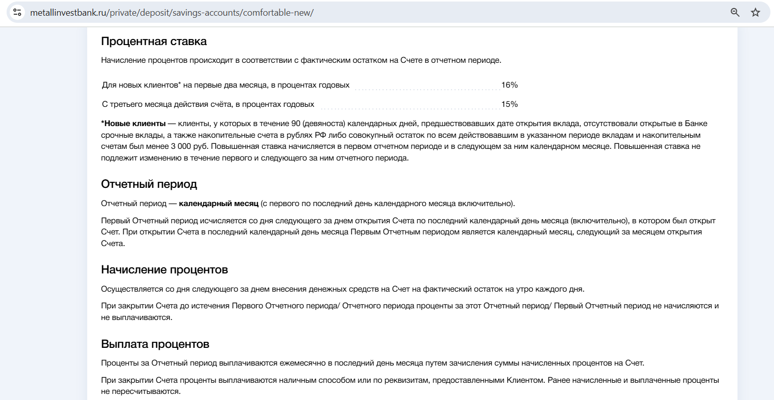Click the heading Выплата процентов
The height and width of the screenshot is (400, 774).
pyautogui.click(x=155, y=344)
